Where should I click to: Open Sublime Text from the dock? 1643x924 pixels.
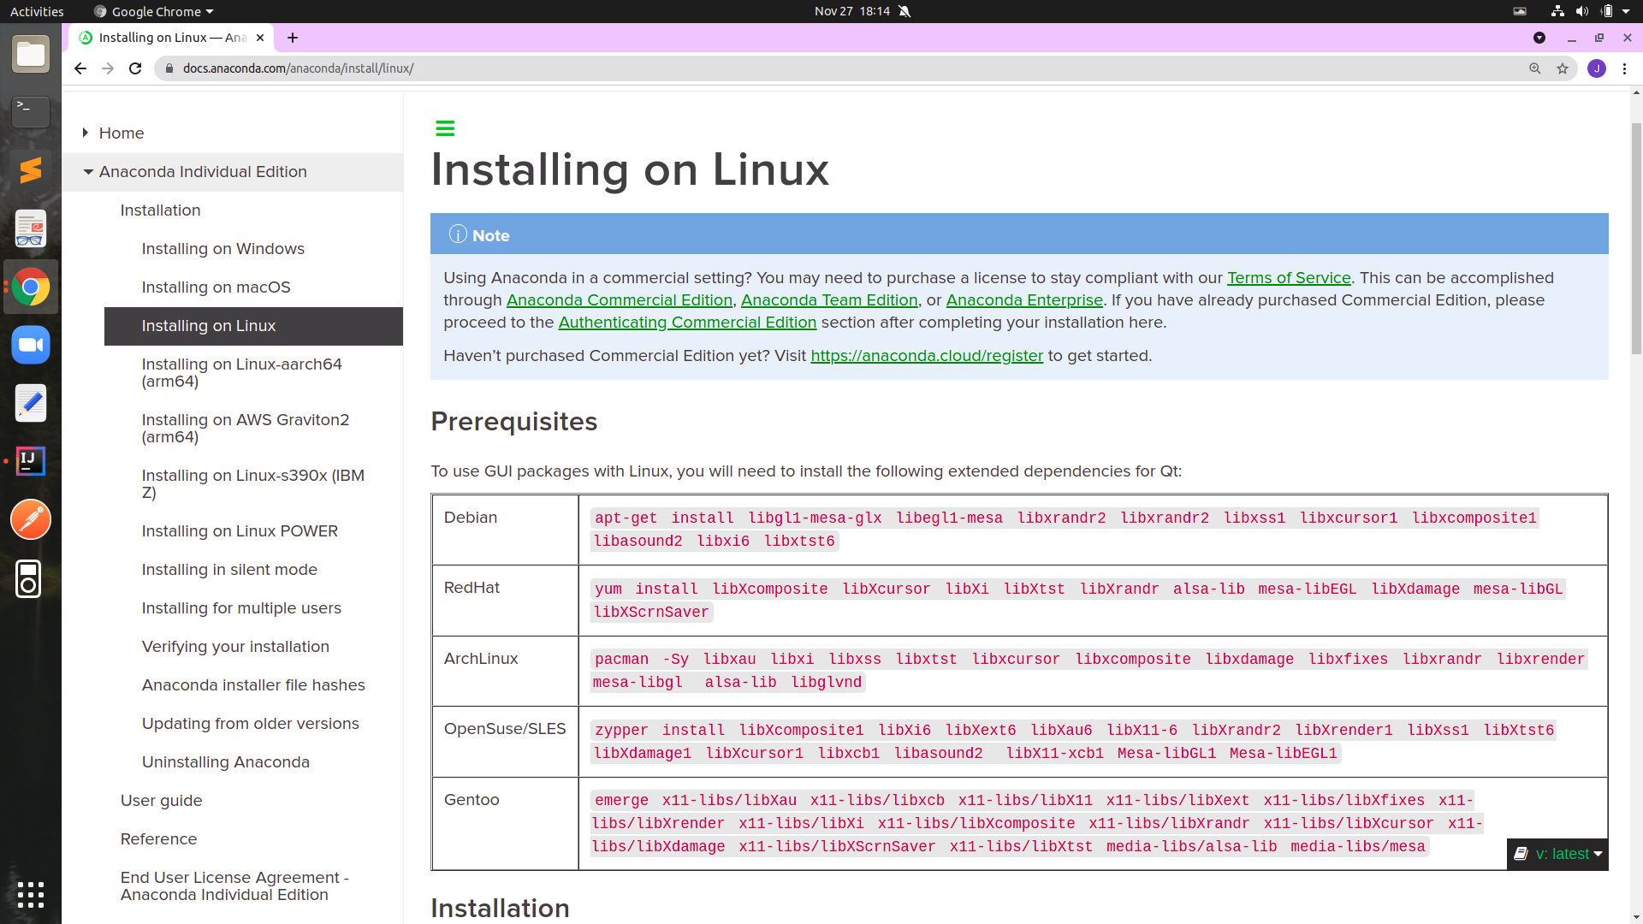pyautogui.click(x=31, y=170)
